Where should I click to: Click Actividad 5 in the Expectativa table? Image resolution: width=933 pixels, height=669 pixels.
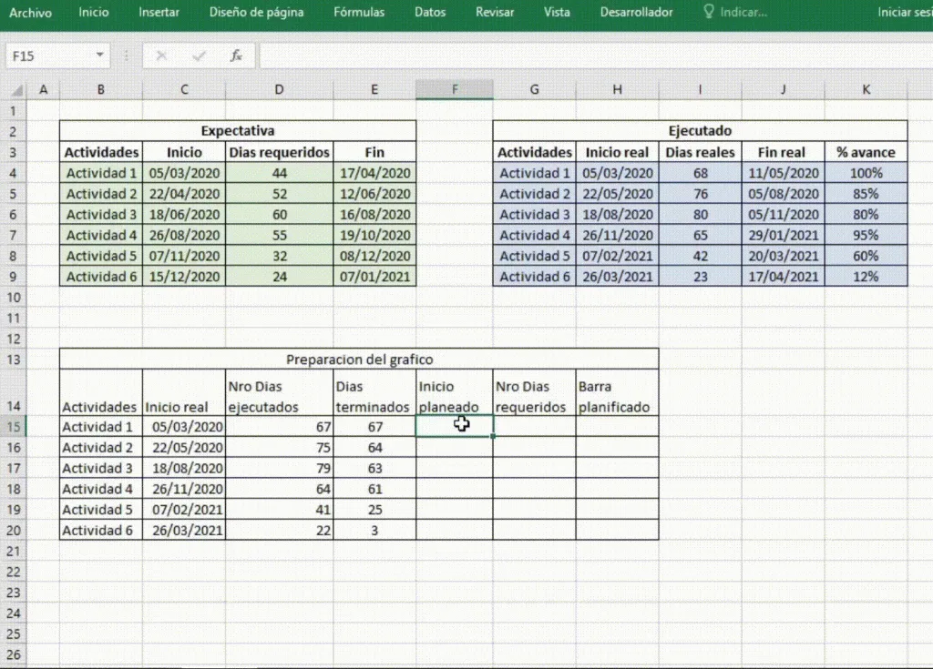pos(100,256)
